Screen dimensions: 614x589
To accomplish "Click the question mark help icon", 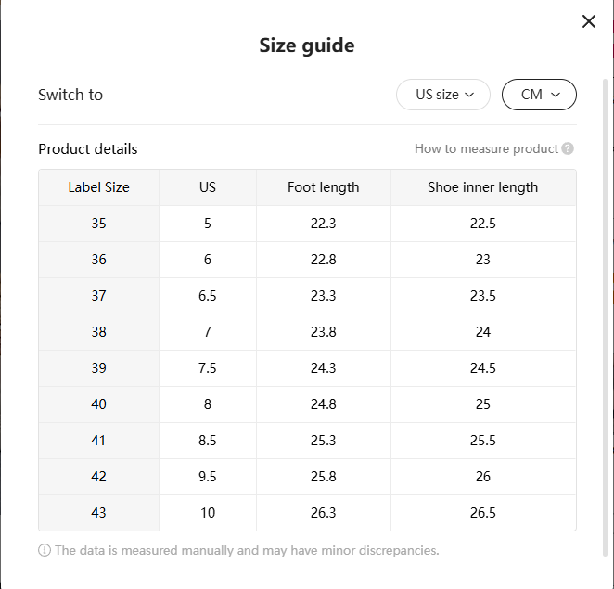I will (568, 148).
